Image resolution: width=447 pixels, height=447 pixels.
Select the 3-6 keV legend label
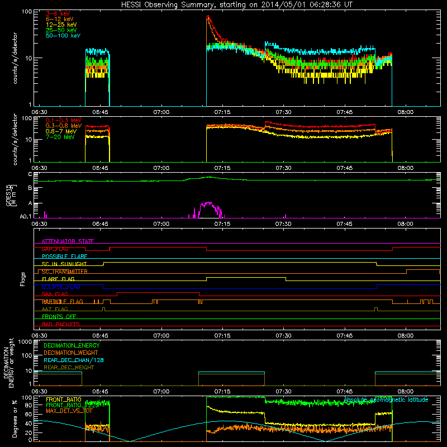click(58, 13)
